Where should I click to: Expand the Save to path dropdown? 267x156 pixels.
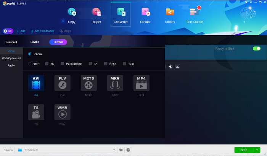tap(114, 150)
